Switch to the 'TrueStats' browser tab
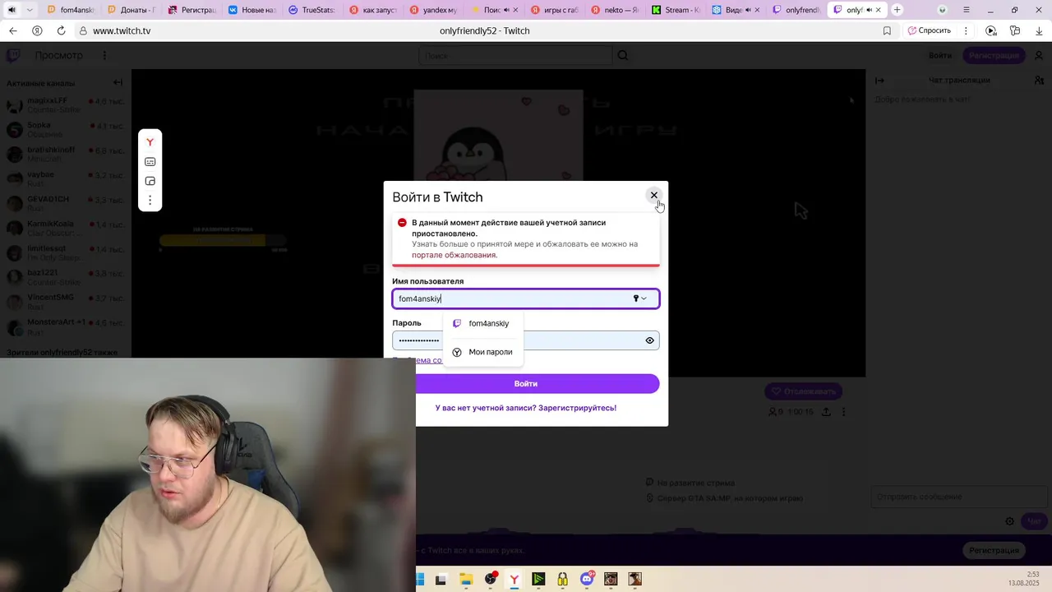This screenshot has height=592, width=1052. [311, 10]
